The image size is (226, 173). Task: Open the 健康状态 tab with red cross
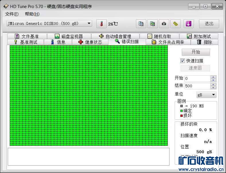(90, 42)
